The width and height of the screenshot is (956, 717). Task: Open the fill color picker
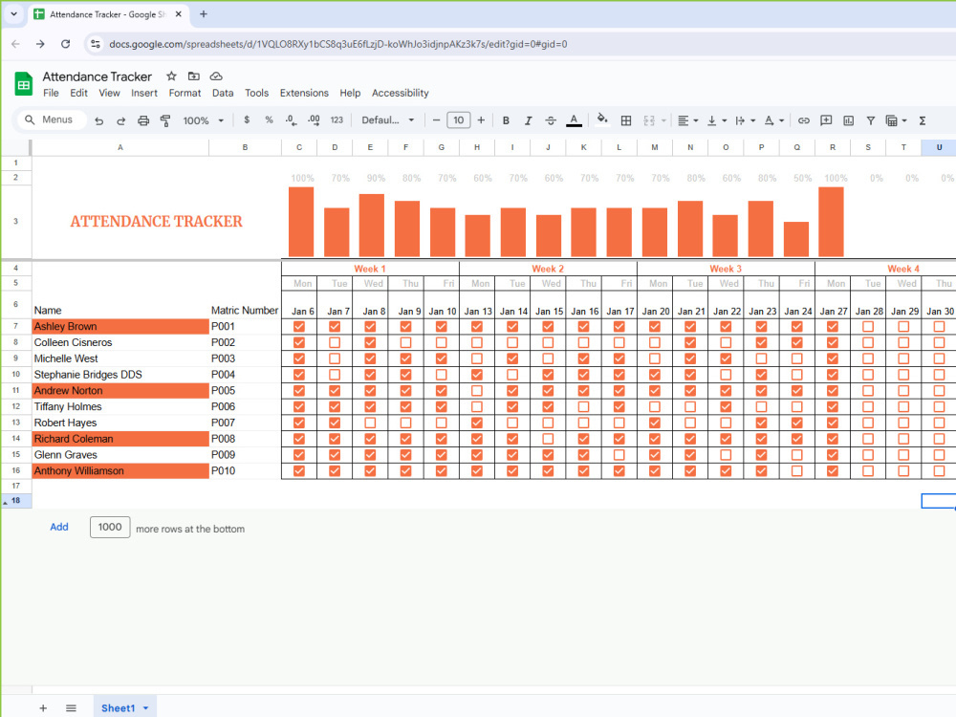(602, 119)
